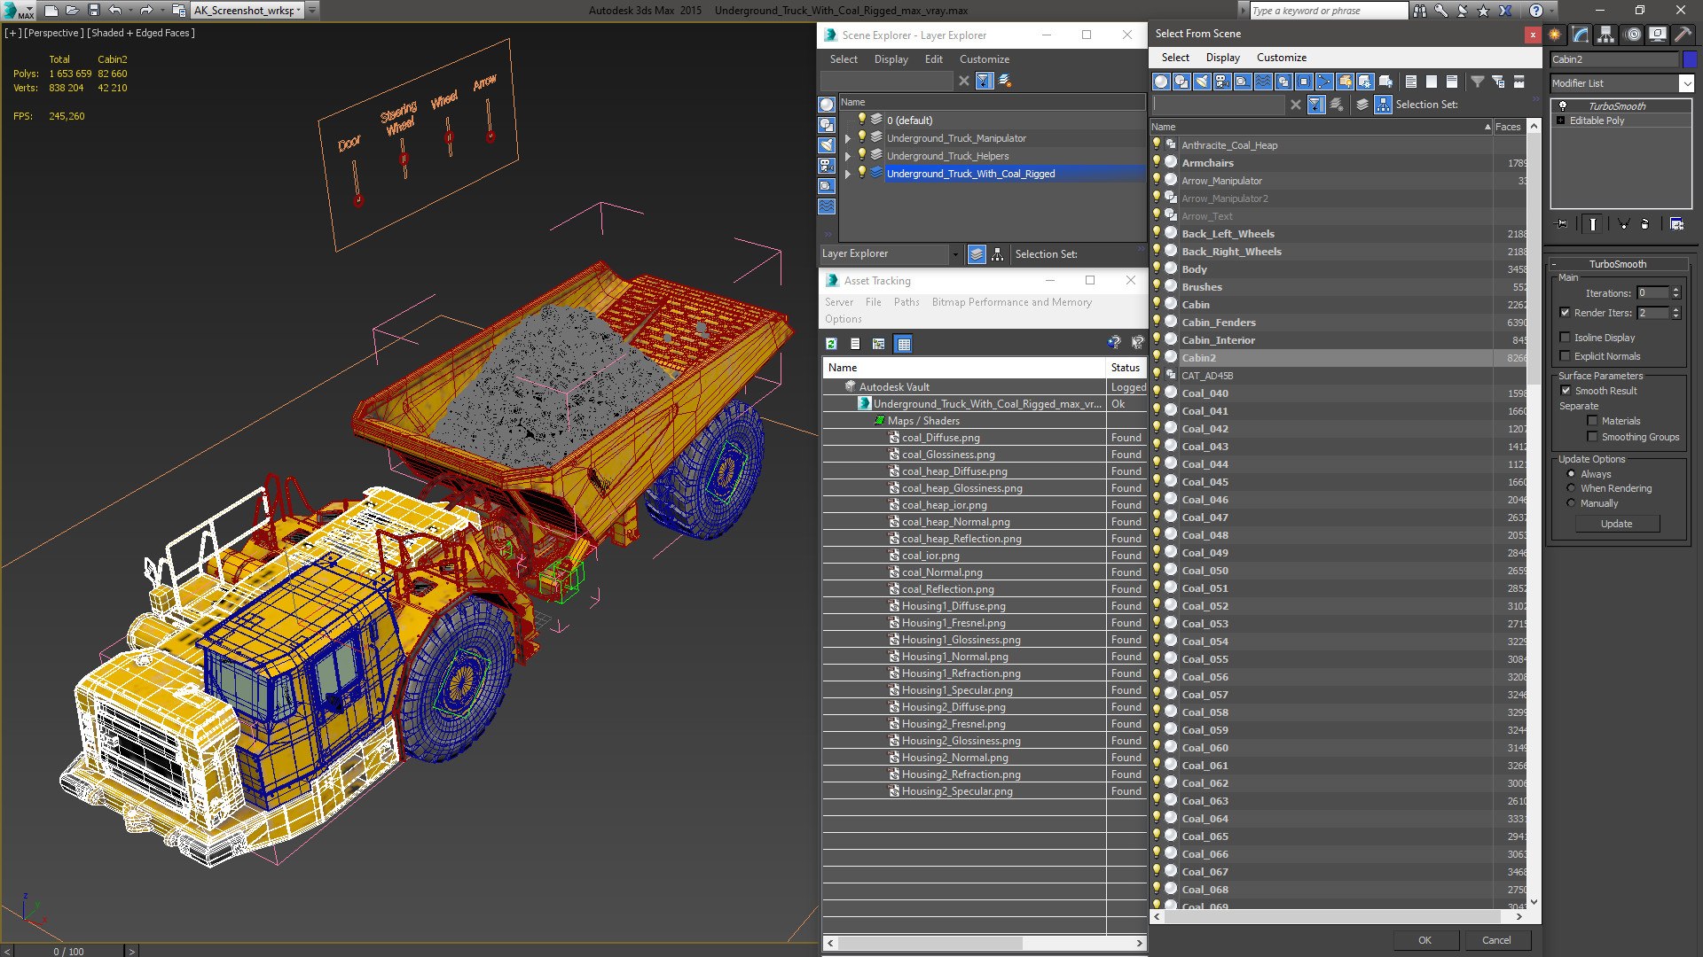This screenshot has height=957, width=1703.
Task: Open Bitmap Performance and Memory menu
Action: tap(1011, 302)
